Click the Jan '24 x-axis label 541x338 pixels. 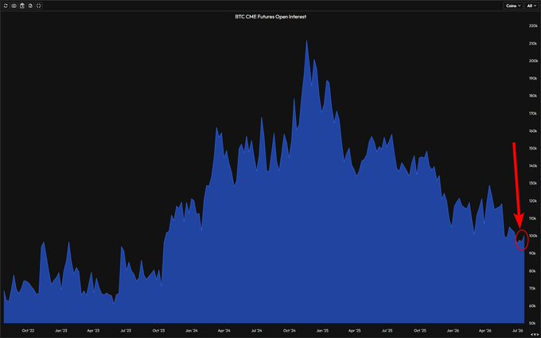[x=192, y=330]
